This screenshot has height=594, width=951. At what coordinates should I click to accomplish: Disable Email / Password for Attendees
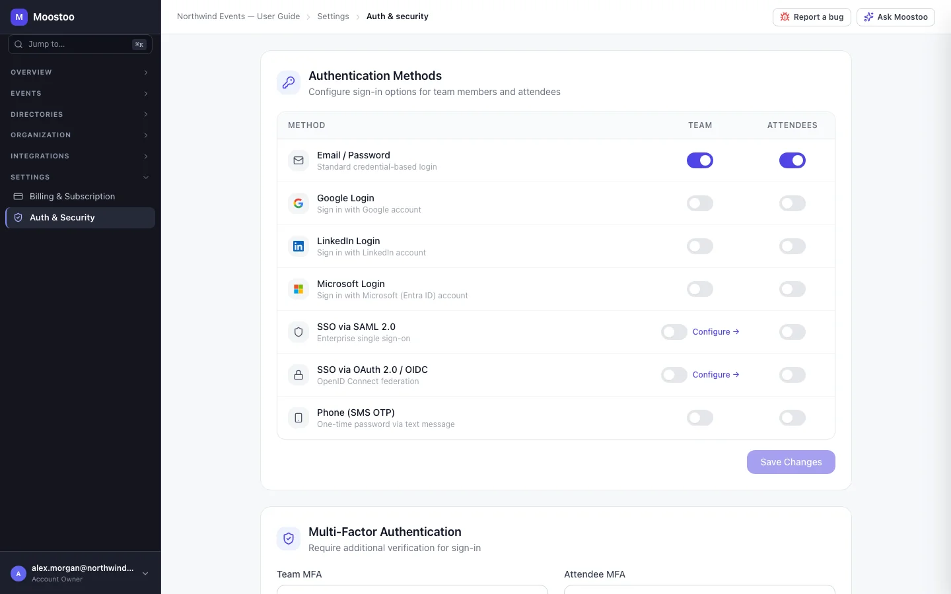tap(792, 160)
